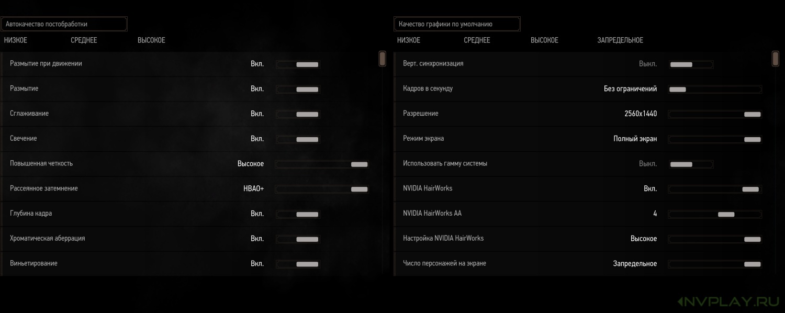Select Настройка NVIDIA HairWorks row label
785x313 pixels.
point(443,238)
